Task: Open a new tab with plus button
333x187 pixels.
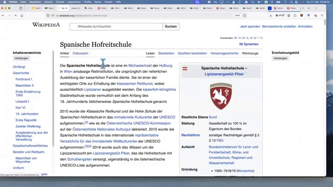Action: click(x=309, y=8)
